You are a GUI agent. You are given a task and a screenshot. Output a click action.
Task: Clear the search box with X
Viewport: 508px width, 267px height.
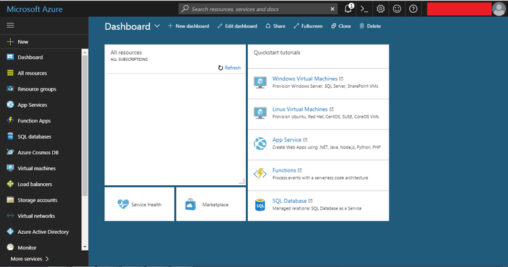click(x=332, y=9)
